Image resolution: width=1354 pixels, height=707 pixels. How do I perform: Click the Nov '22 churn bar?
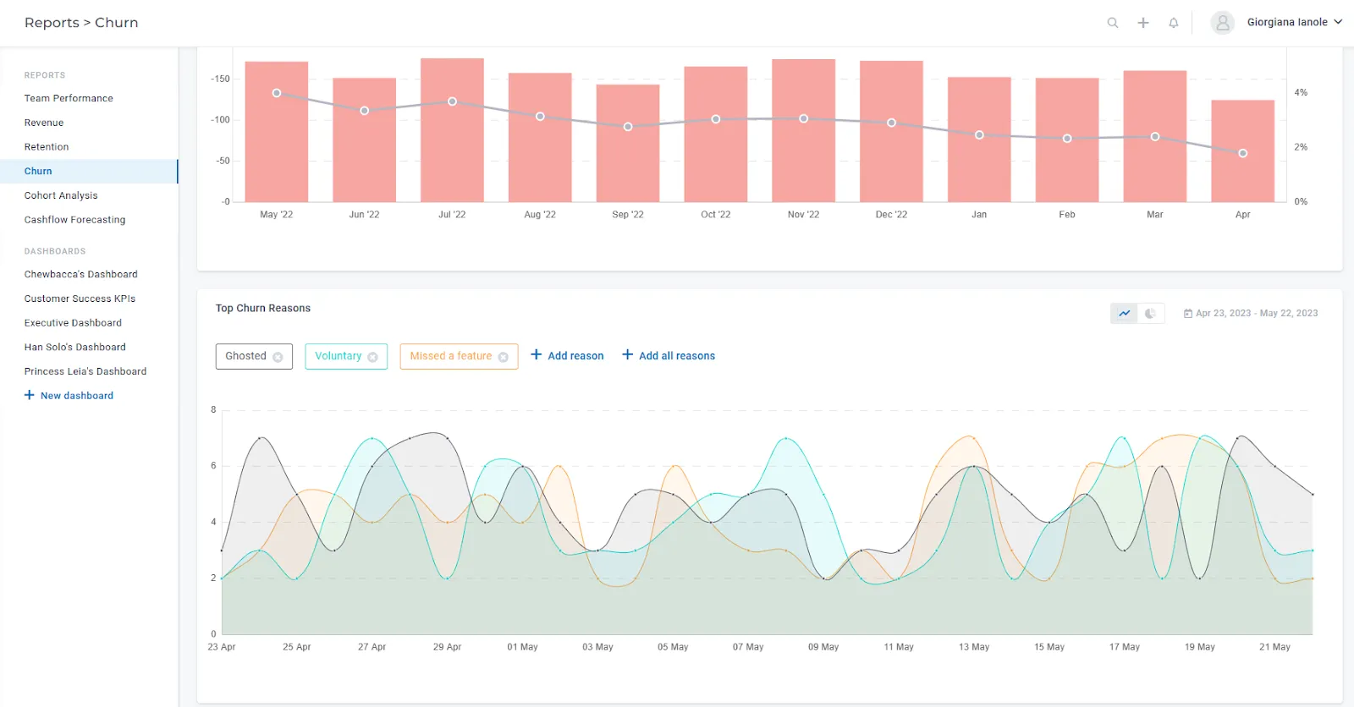(x=803, y=131)
